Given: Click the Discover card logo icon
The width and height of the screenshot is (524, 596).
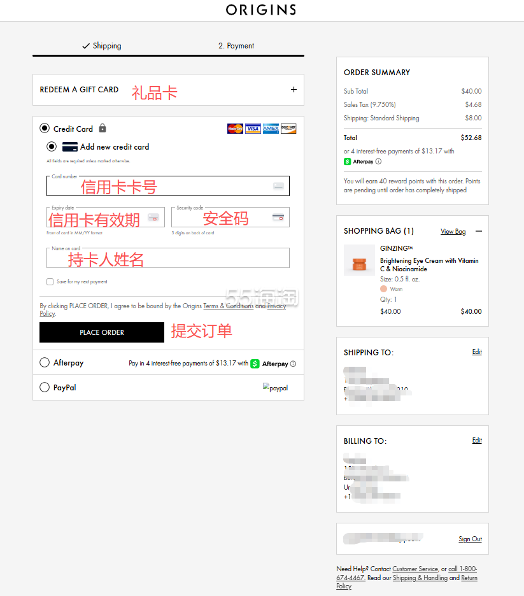Looking at the screenshot, I should point(289,129).
